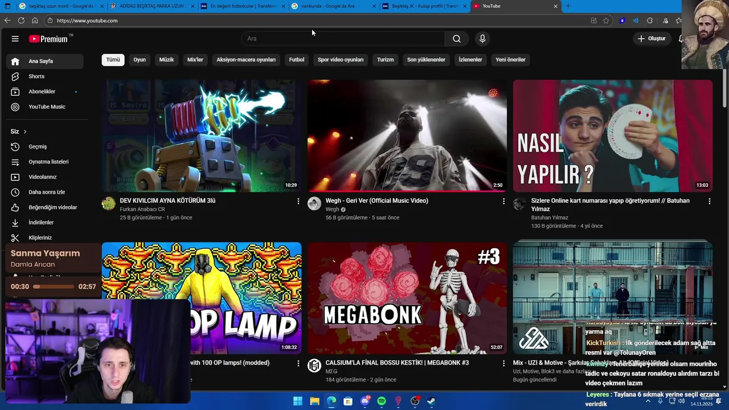Click the browser Back arrow
The width and height of the screenshot is (729, 410).
pos(7,20)
